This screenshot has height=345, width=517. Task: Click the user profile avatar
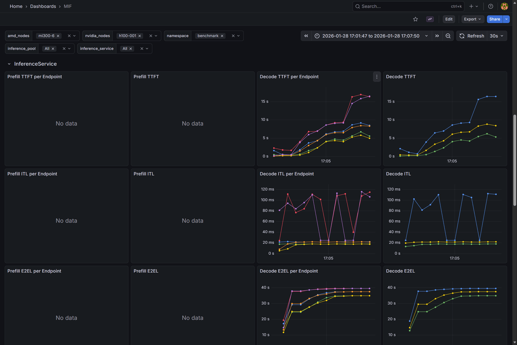click(504, 6)
